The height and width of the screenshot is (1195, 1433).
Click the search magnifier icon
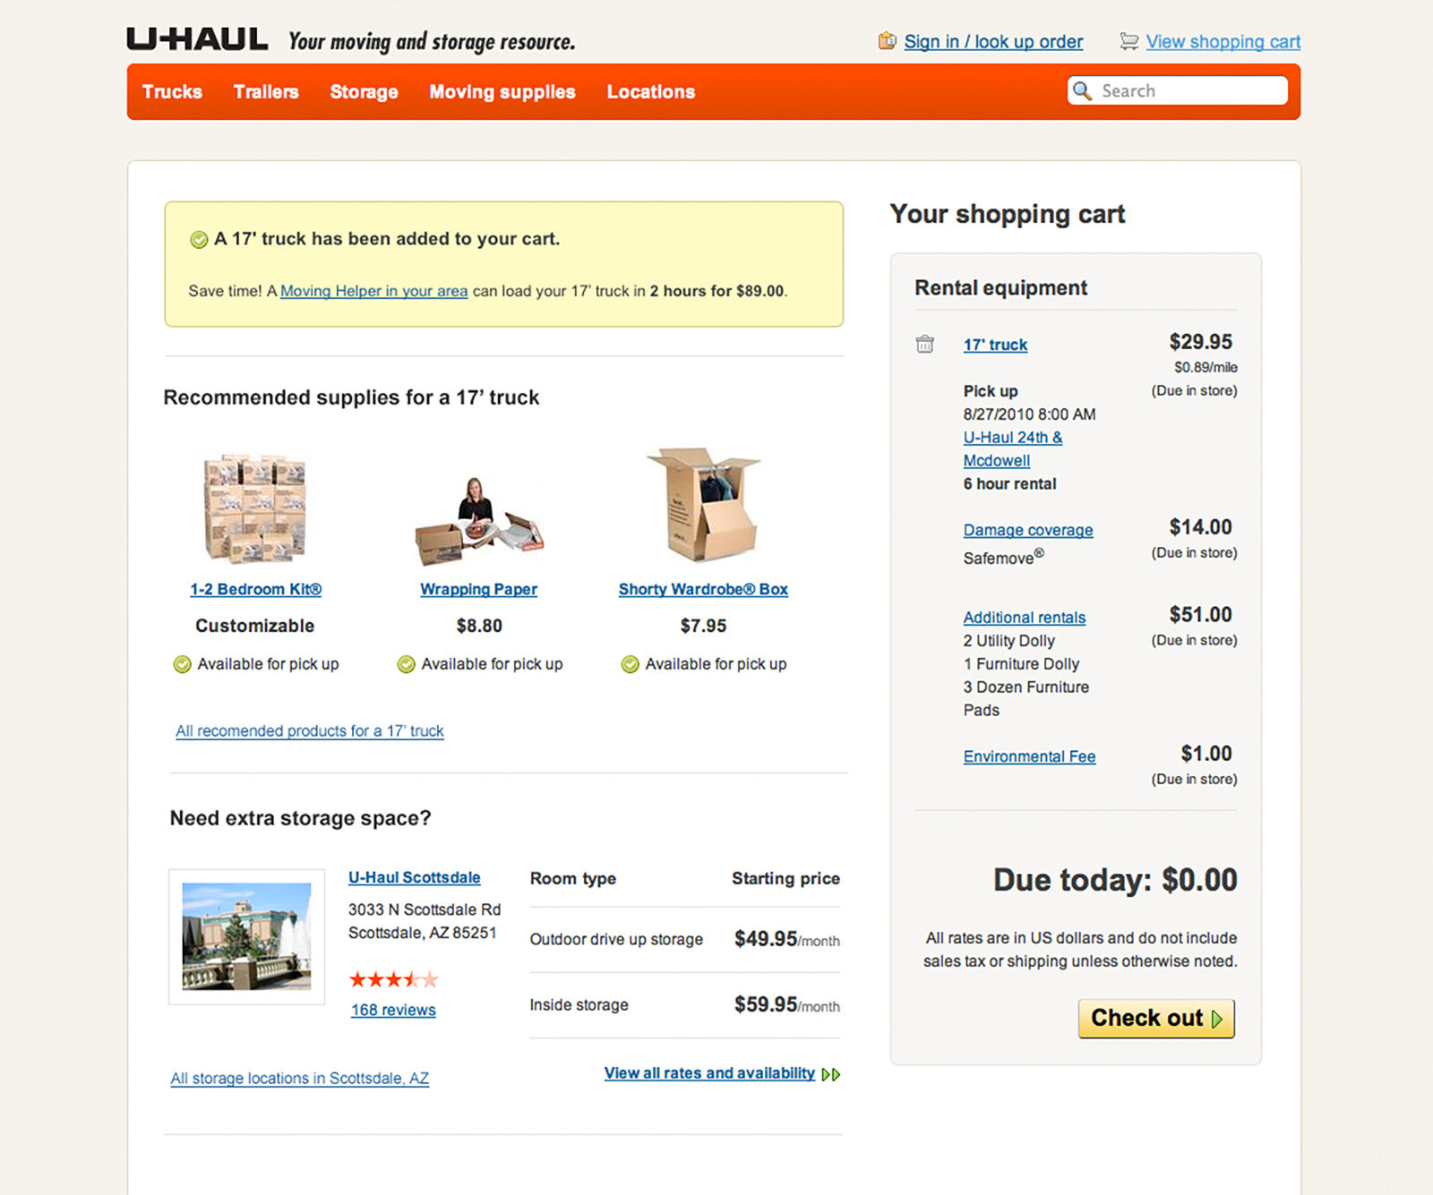coord(1082,90)
